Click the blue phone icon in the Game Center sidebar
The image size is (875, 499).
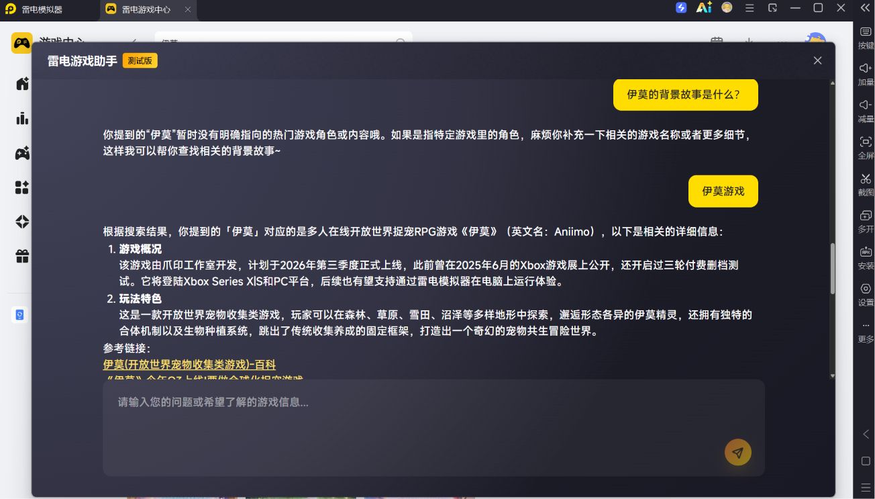point(19,315)
